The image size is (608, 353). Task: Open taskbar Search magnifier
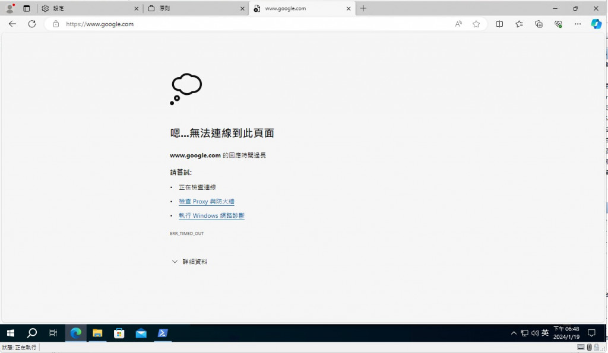pyautogui.click(x=32, y=333)
